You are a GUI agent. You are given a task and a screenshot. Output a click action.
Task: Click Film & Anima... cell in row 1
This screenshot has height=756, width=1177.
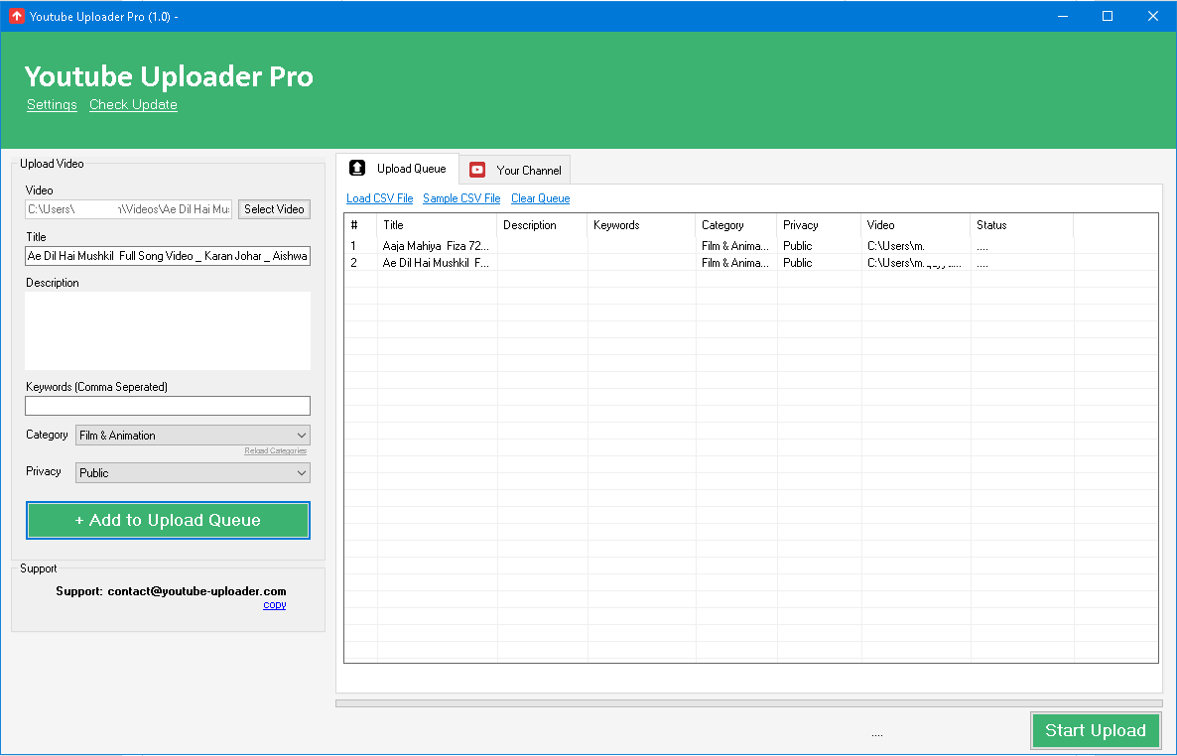click(734, 245)
